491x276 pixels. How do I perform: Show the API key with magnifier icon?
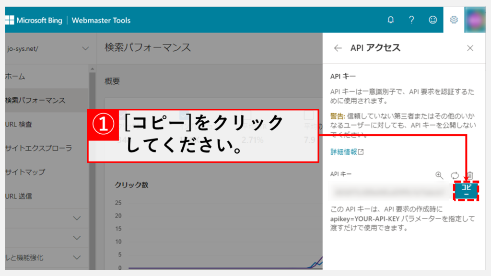[x=439, y=175]
